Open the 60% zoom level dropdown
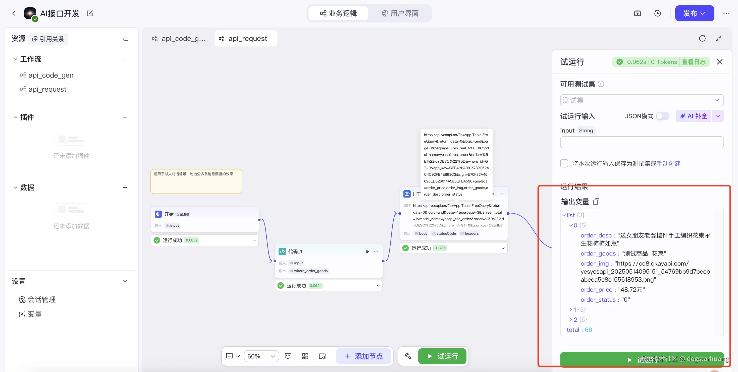This screenshot has height=372, width=738. 261,356
